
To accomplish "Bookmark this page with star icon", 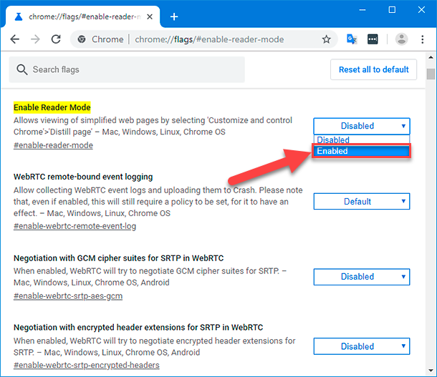I will tap(327, 39).
